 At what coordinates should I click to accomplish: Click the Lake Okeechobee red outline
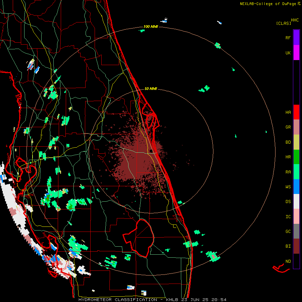[x=139, y=238]
